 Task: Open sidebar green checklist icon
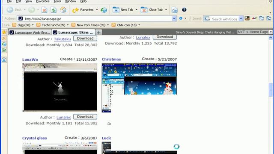tap(4, 50)
